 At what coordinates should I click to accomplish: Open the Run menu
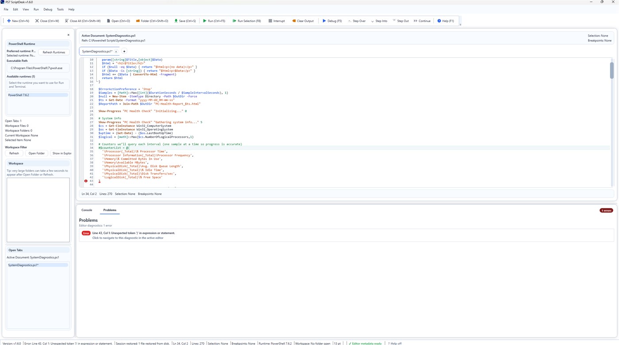click(x=36, y=9)
